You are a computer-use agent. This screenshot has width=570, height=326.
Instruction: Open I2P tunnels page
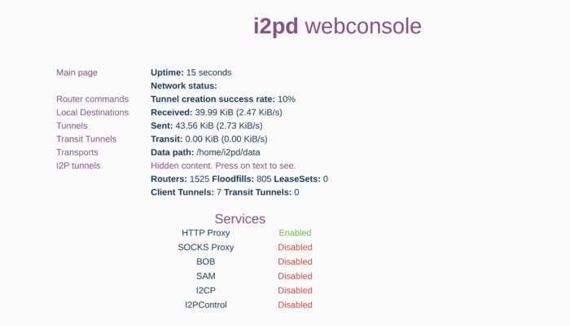78,165
